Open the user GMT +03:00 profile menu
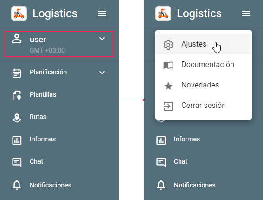The image size is (263, 200). coord(59,44)
